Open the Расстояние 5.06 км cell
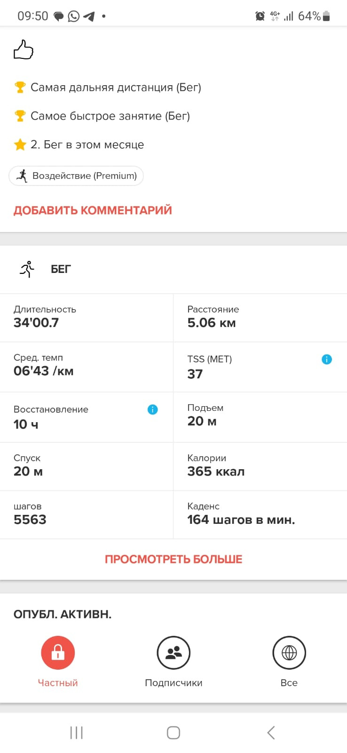 tap(260, 318)
